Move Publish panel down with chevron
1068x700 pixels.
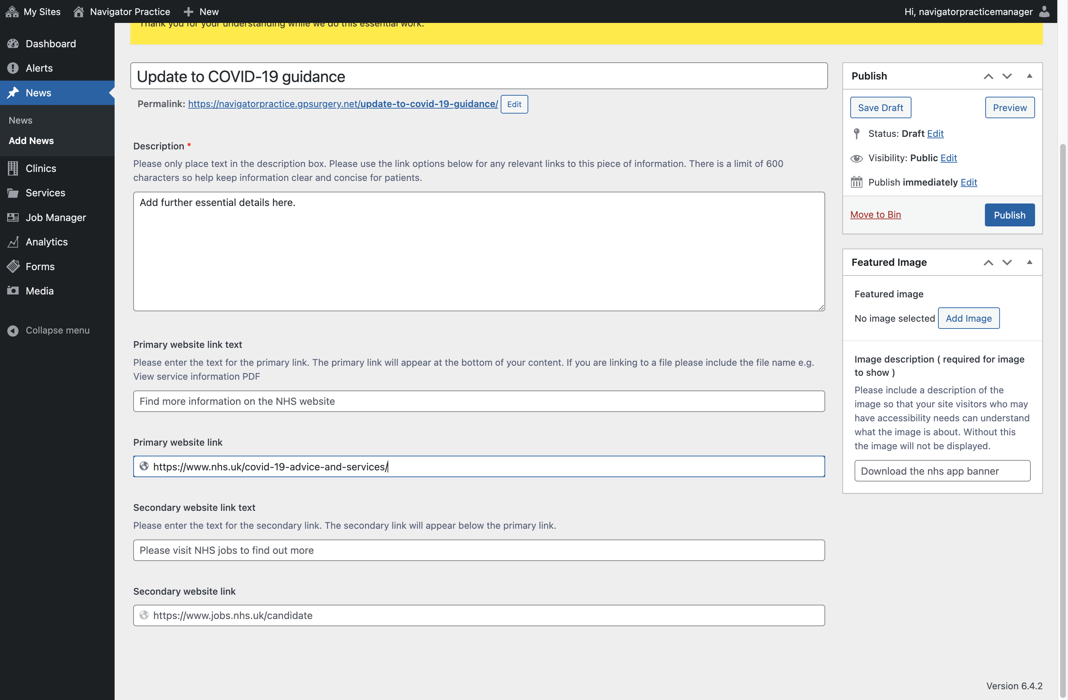tap(1007, 76)
